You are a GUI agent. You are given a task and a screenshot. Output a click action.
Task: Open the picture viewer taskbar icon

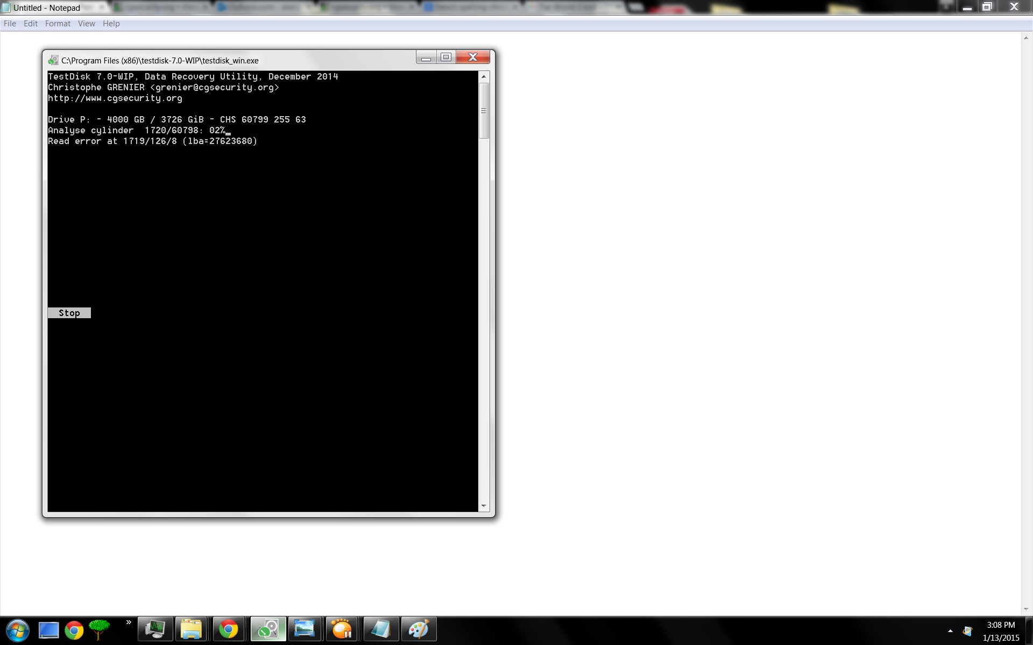coord(305,629)
